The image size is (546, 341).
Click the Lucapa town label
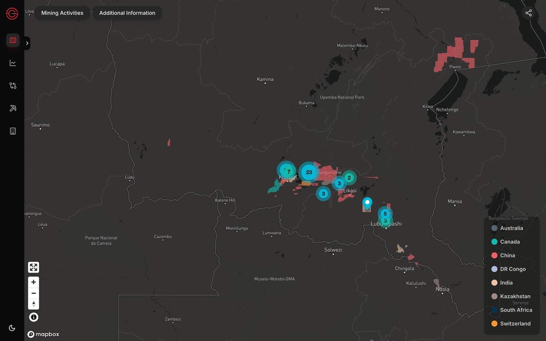click(x=57, y=64)
